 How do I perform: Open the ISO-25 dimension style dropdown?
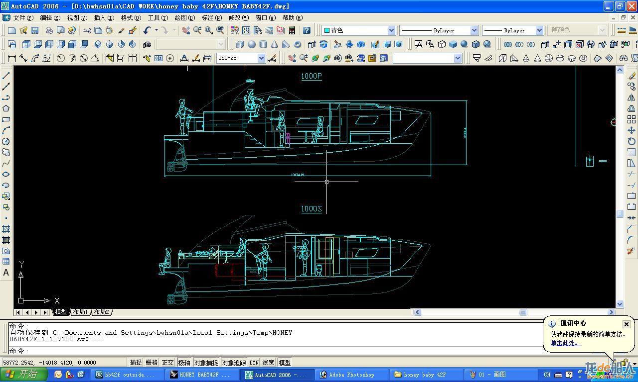261,58
